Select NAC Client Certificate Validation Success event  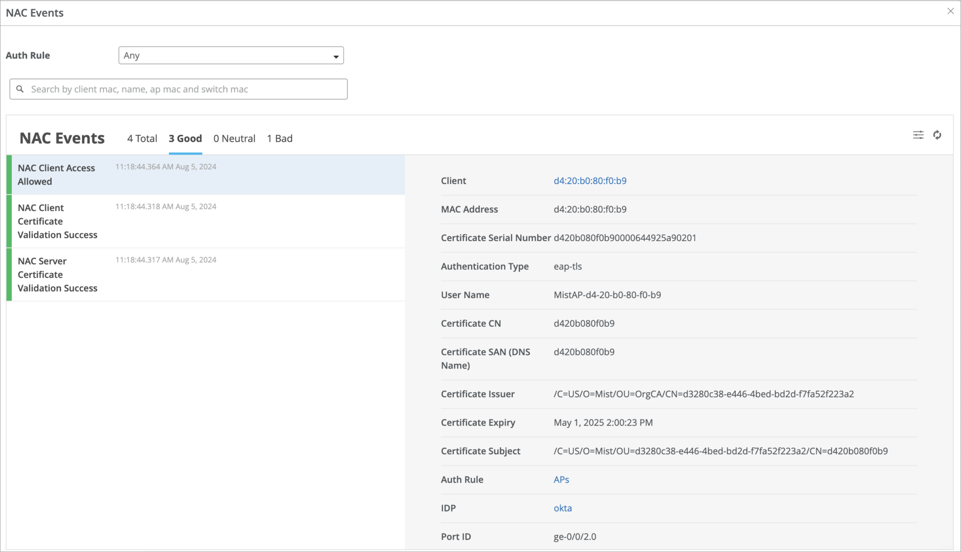click(x=57, y=221)
